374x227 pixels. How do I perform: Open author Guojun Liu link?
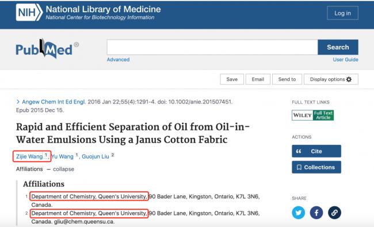[x=96, y=156]
